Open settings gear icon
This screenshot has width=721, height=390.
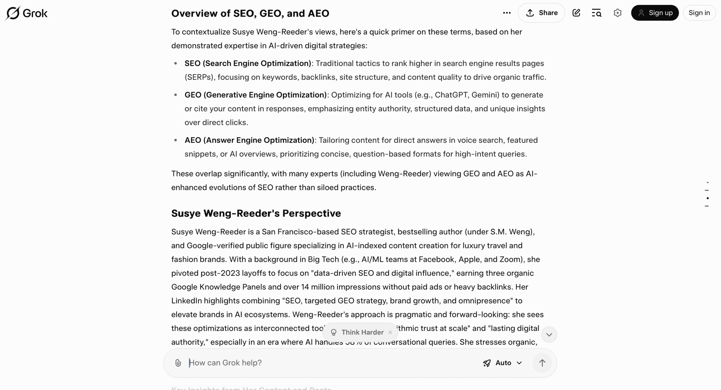[x=617, y=13]
